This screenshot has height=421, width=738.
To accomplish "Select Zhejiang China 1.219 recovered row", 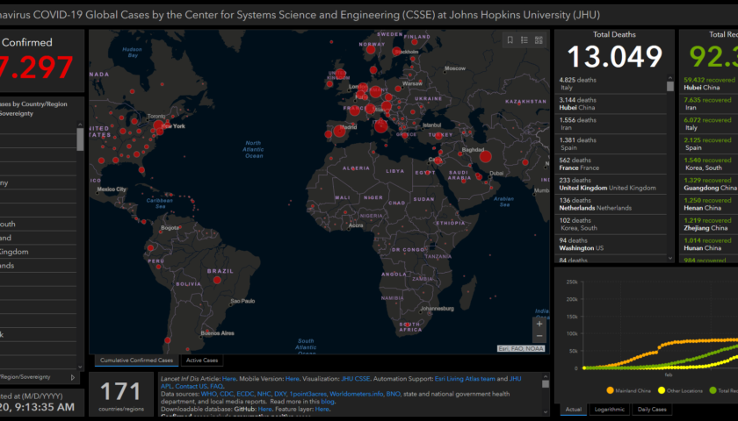I will [x=709, y=225].
